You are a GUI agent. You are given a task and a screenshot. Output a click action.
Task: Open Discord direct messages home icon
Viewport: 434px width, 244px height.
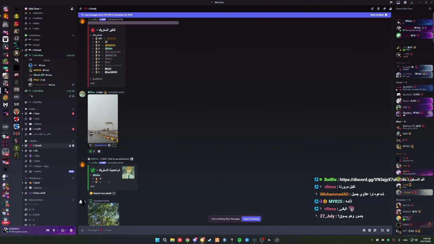pyautogui.click(x=5, y=9)
